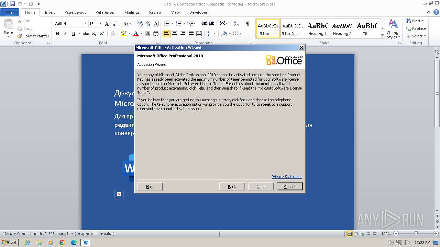Click the Borders icon

coord(235,34)
